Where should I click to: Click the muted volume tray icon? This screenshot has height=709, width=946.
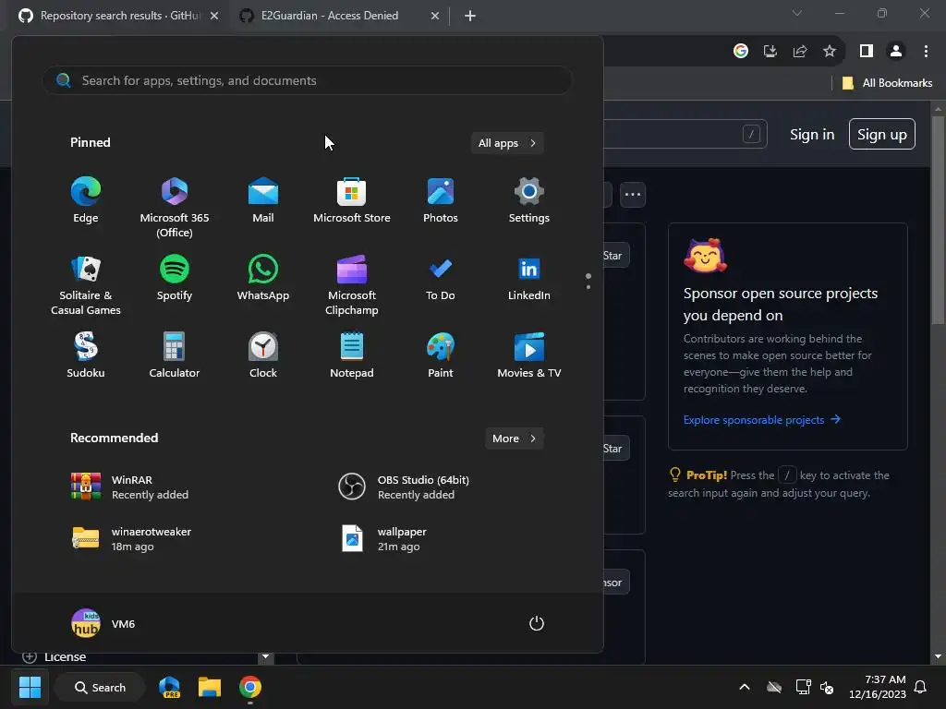point(827,687)
